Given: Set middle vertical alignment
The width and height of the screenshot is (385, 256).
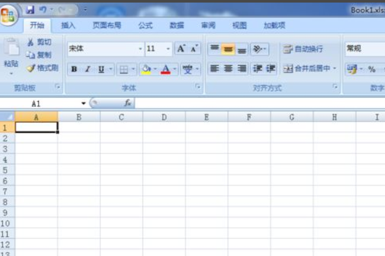Looking at the screenshot, I should [228, 49].
